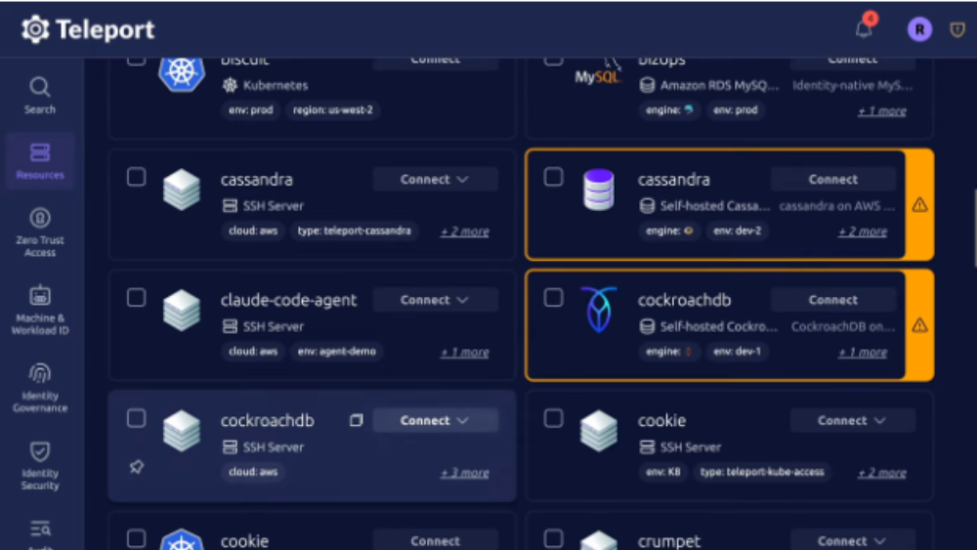This screenshot has width=977, height=550.
Task: Click the Teleport gear logo
Action: pos(35,29)
